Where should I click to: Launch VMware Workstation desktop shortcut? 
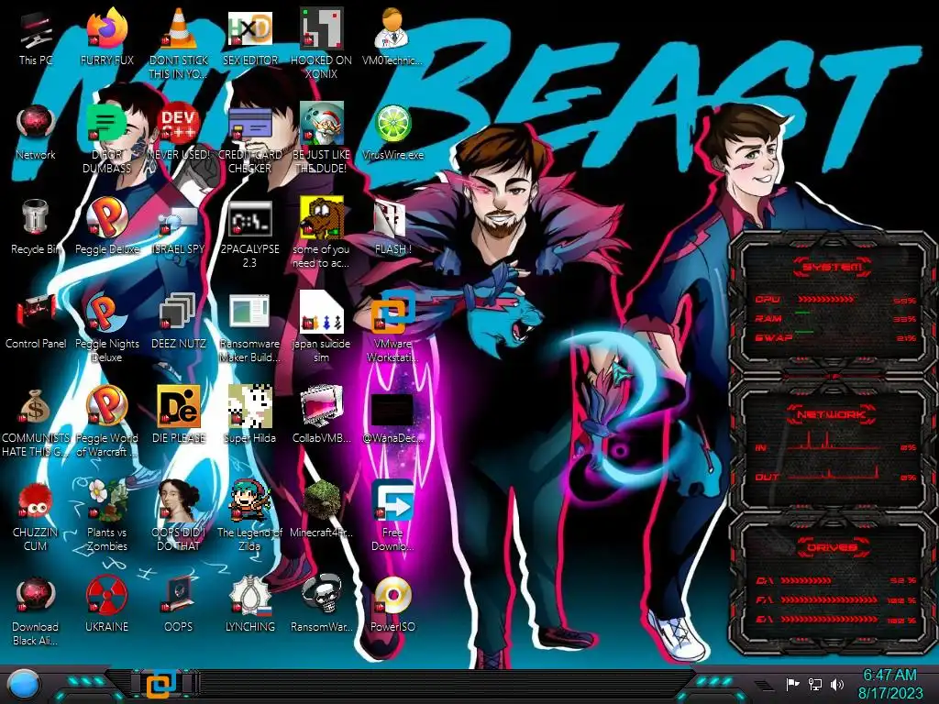tap(392, 313)
